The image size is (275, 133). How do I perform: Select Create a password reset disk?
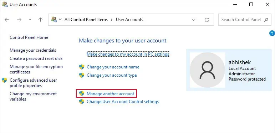(36, 58)
